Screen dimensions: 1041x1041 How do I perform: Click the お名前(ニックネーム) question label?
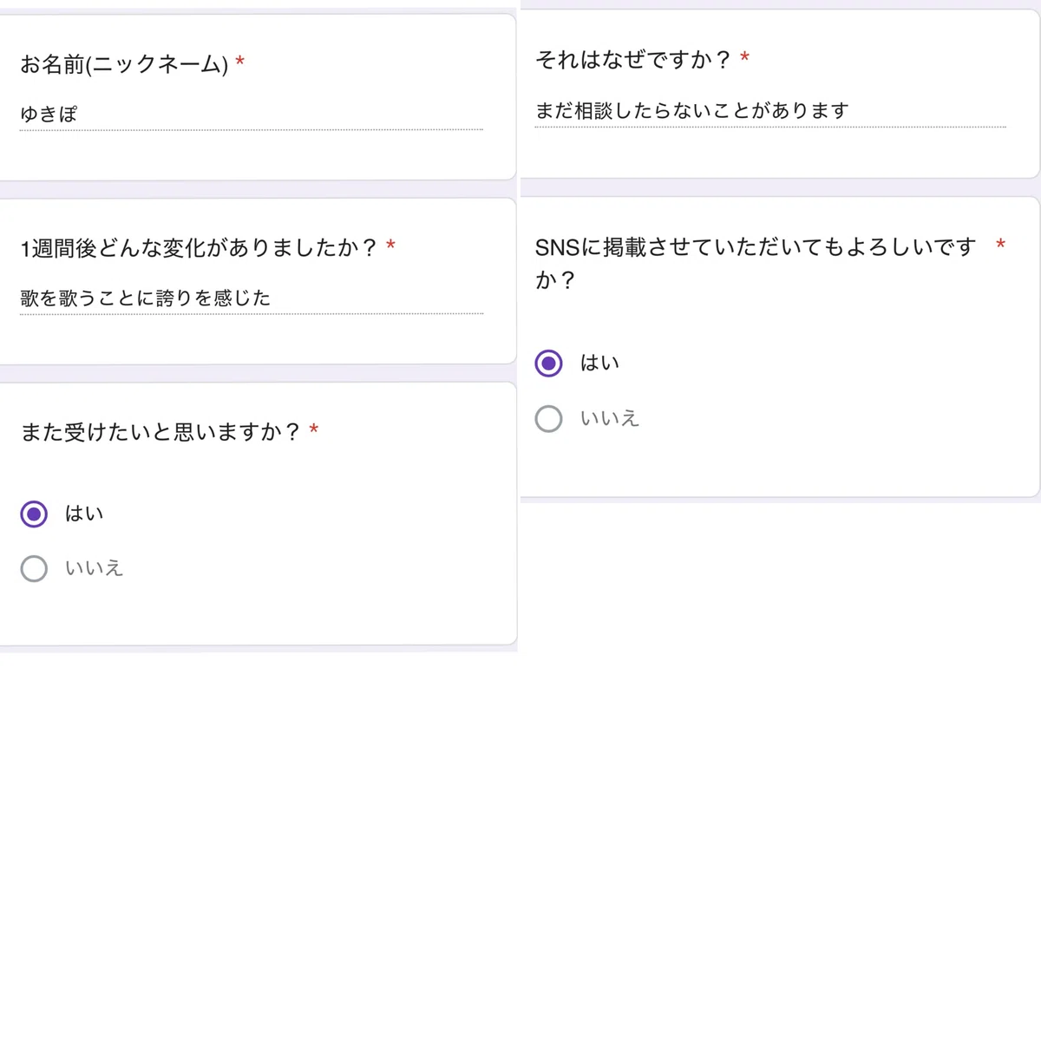(x=124, y=64)
